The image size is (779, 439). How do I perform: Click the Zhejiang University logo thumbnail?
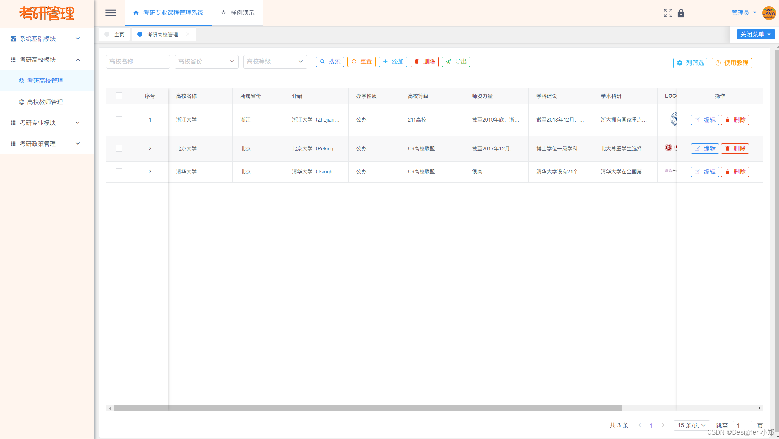[674, 119]
